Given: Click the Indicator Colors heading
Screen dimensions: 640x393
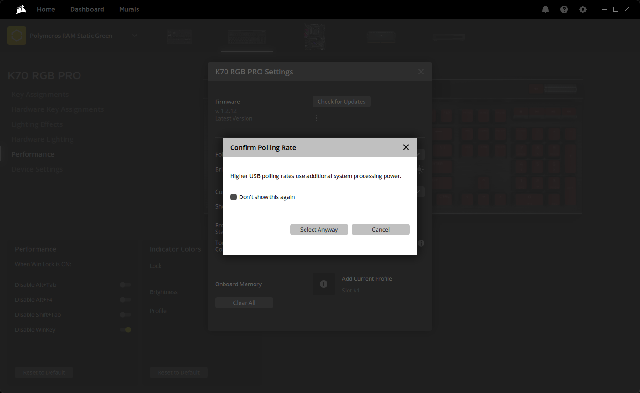Looking at the screenshot, I should pos(175,249).
